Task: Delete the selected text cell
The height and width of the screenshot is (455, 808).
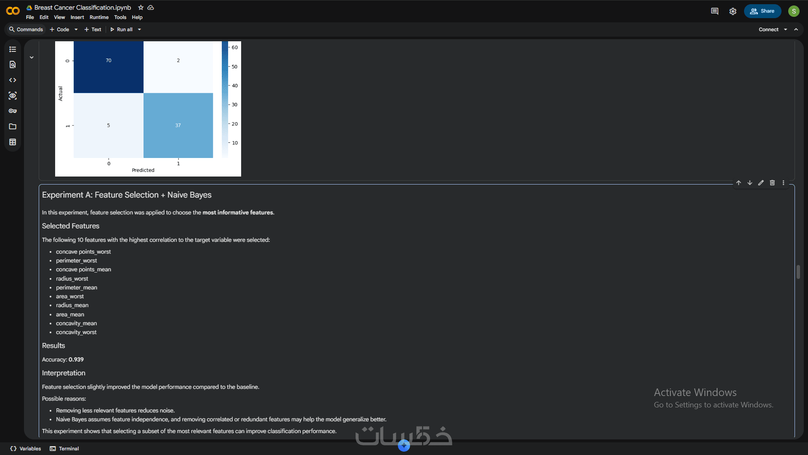Action: pyautogui.click(x=772, y=183)
